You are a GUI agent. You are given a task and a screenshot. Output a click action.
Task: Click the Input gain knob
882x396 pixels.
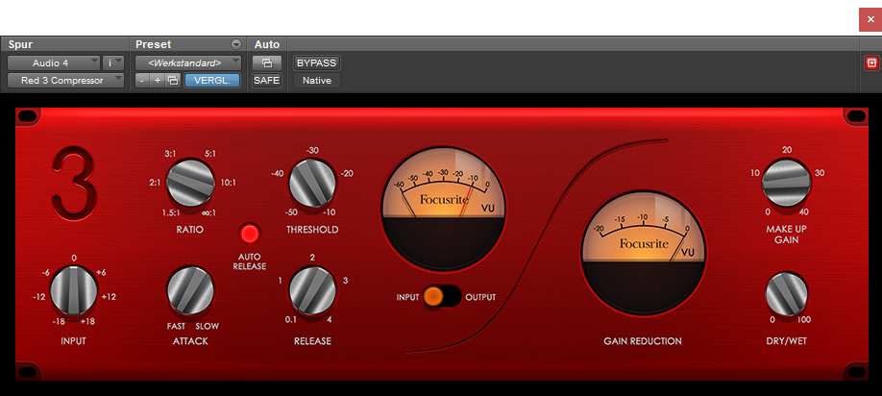pyautogui.click(x=74, y=290)
